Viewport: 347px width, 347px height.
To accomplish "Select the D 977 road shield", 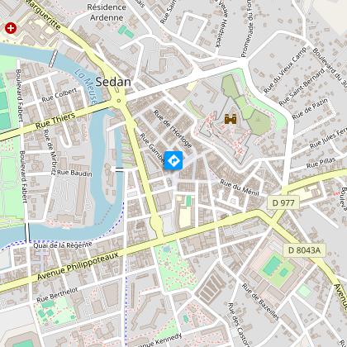I will pos(283,203).
